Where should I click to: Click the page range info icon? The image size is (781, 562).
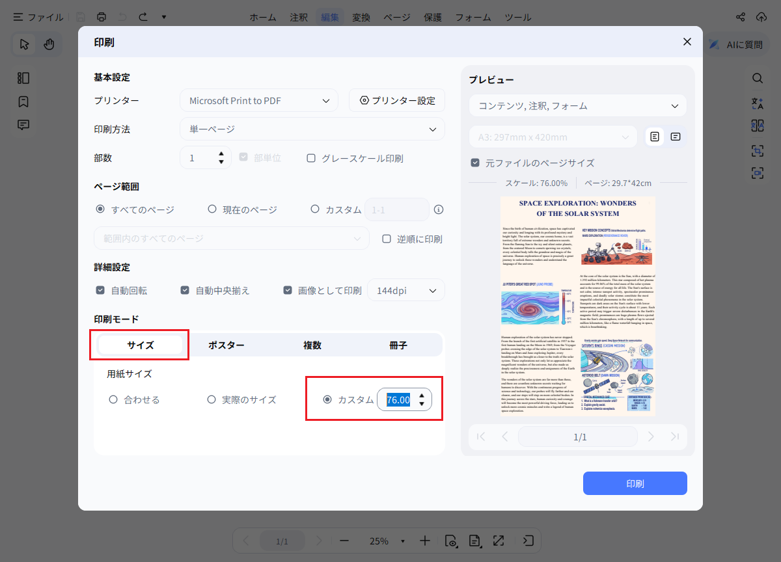pyautogui.click(x=439, y=209)
